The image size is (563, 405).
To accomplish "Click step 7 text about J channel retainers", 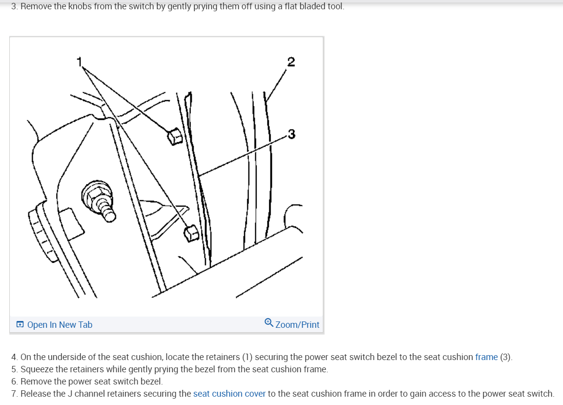I will (x=283, y=394).
